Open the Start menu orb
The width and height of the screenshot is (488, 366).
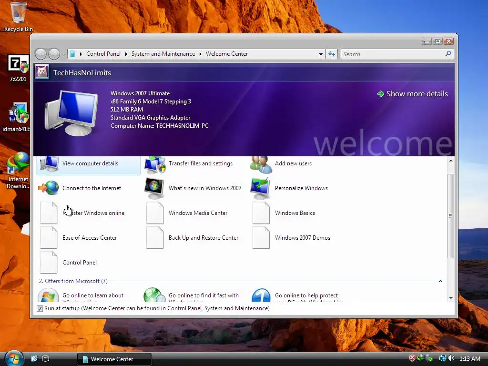point(14,358)
